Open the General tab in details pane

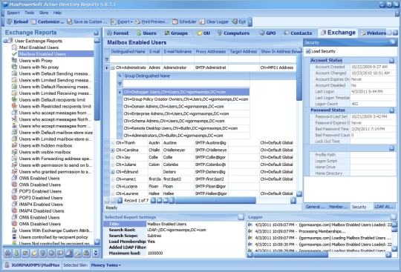click(315, 207)
